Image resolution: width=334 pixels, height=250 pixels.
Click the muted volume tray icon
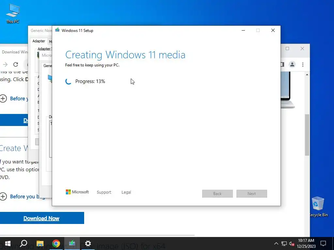(292, 243)
